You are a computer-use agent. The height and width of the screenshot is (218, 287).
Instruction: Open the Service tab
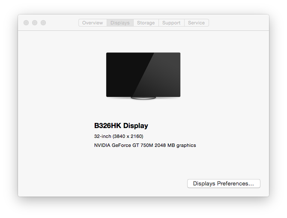(196, 23)
